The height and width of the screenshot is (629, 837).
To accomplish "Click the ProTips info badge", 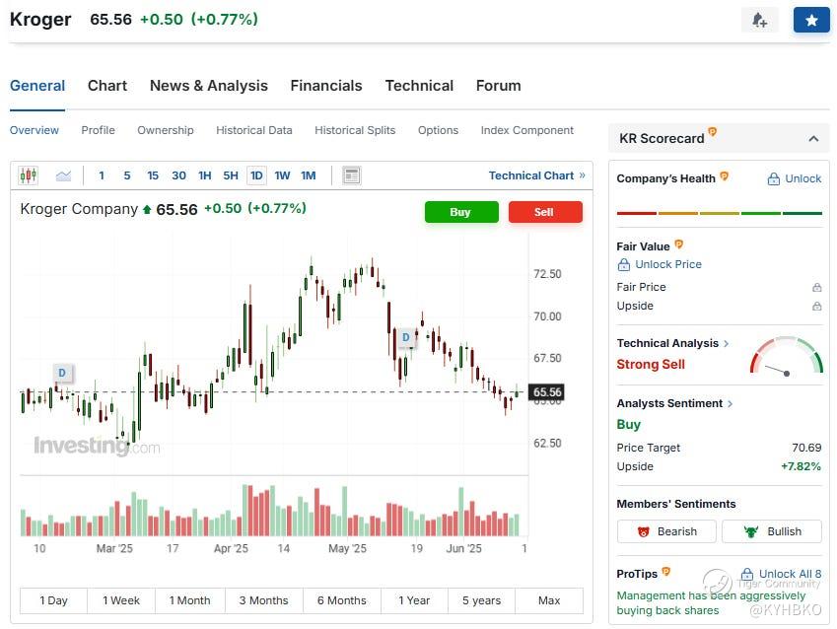I will pos(665,572).
